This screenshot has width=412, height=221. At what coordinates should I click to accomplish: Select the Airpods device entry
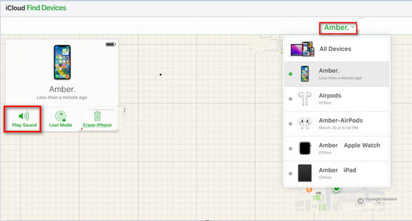click(x=337, y=99)
